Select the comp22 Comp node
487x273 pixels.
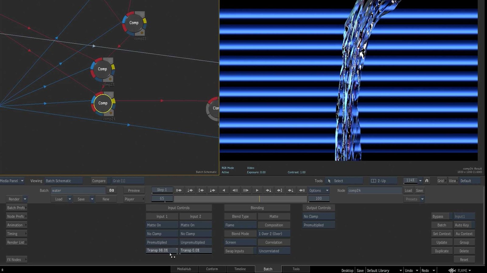(x=134, y=23)
